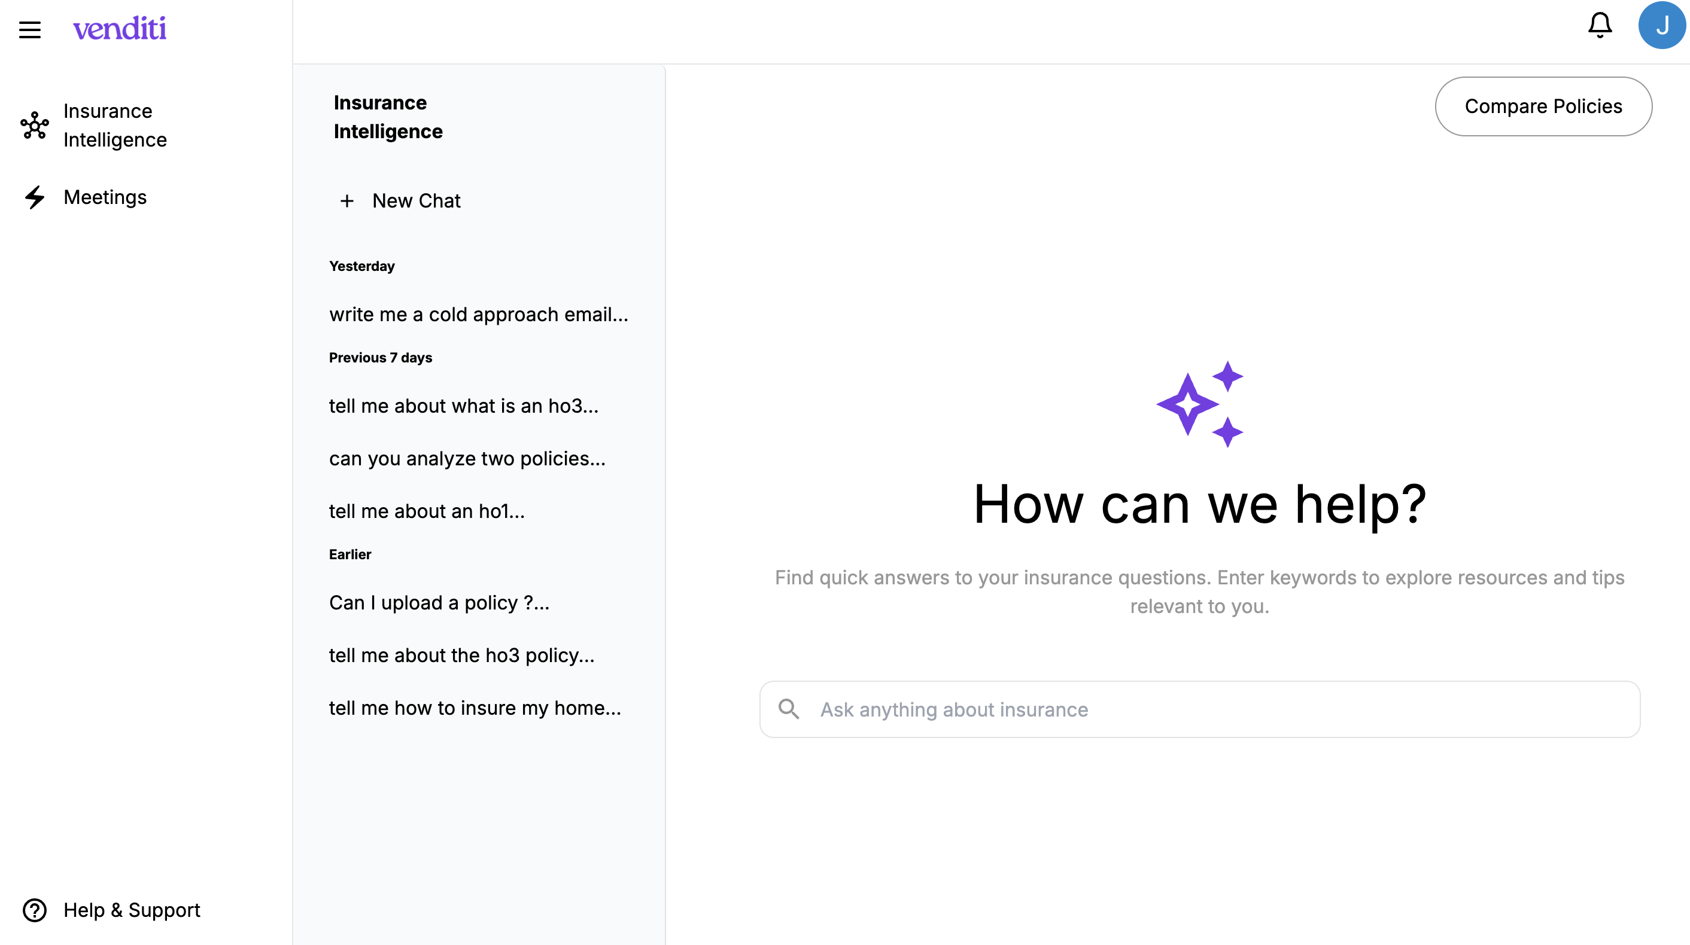
Task: Open the insure my home chat
Action: click(475, 708)
